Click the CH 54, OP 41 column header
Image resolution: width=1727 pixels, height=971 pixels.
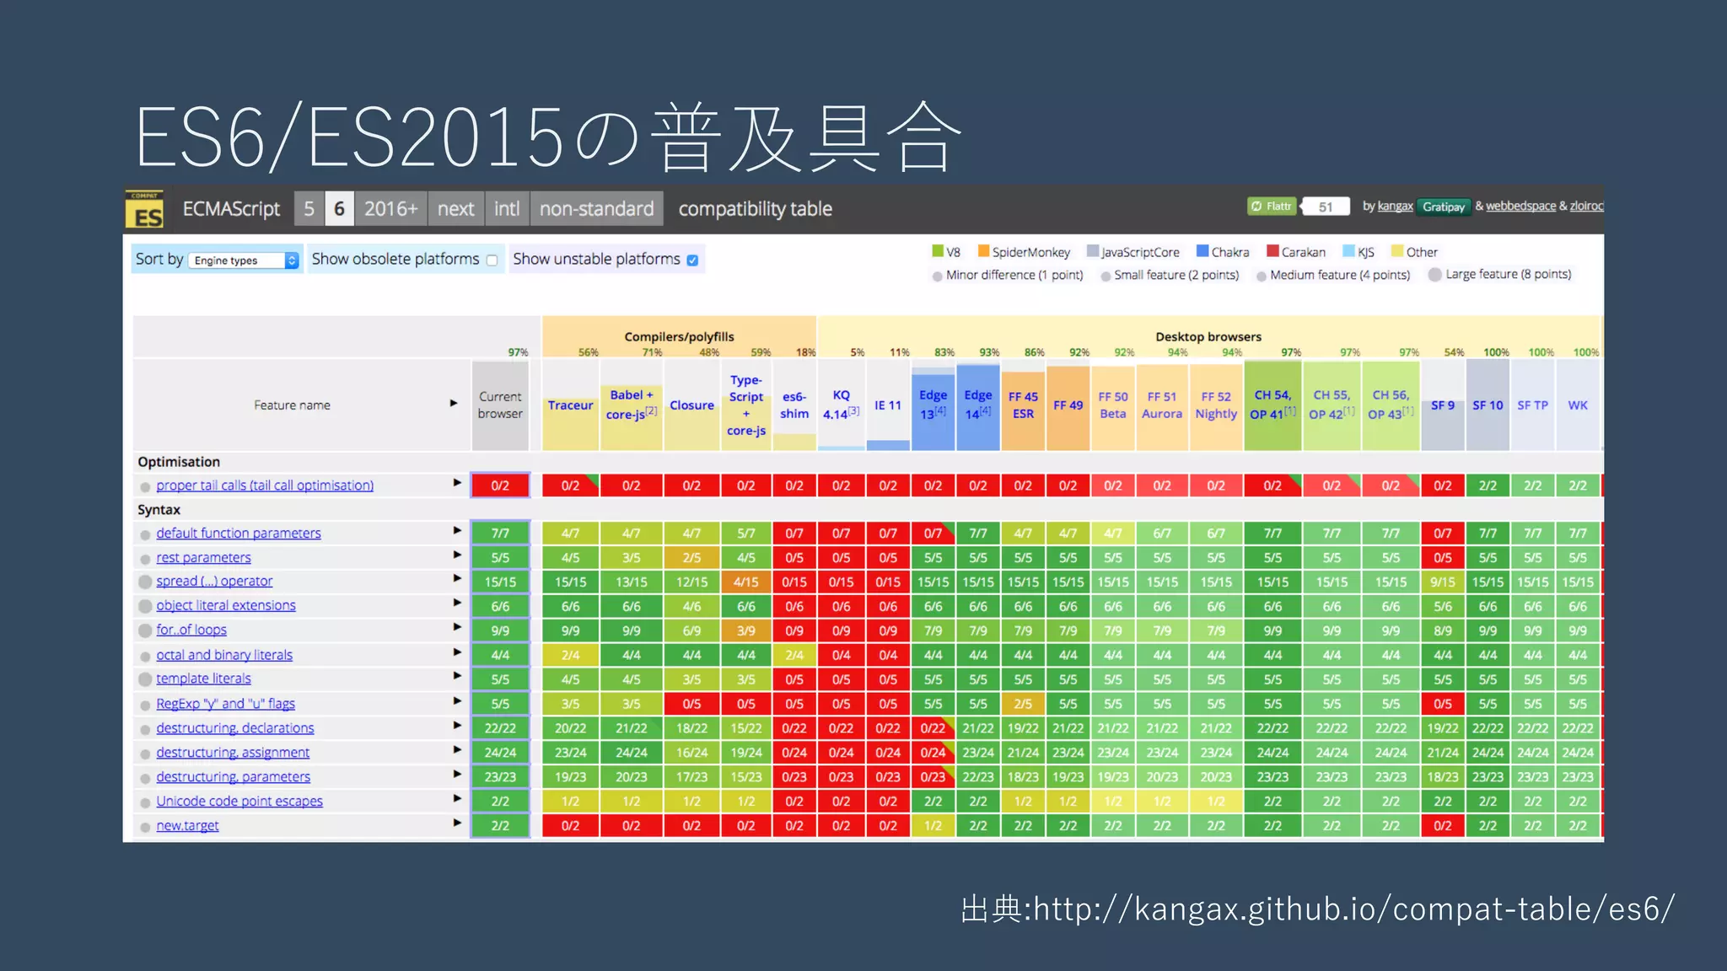click(1272, 405)
